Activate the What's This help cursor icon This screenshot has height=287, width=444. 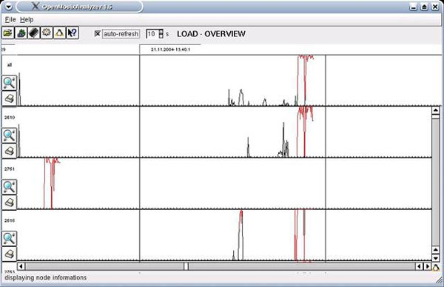[x=73, y=33]
